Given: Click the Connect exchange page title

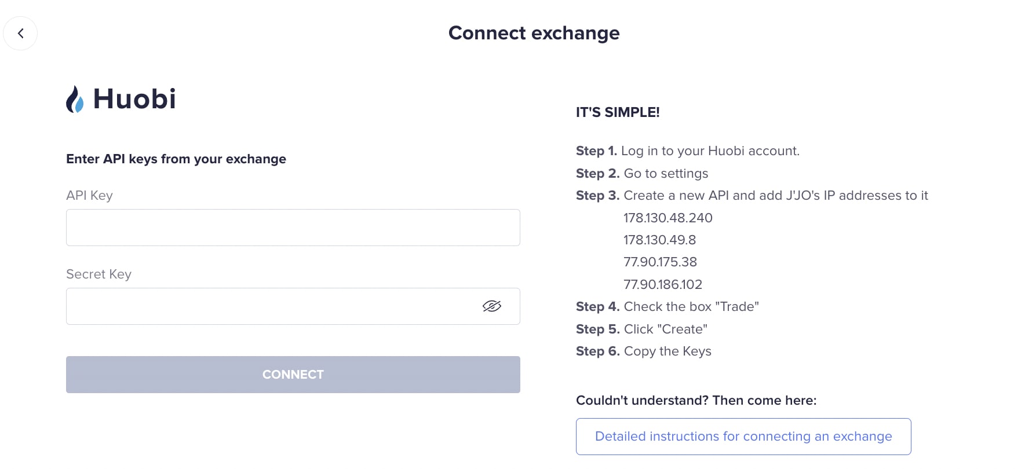Looking at the screenshot, I should [x=534, y=33].
